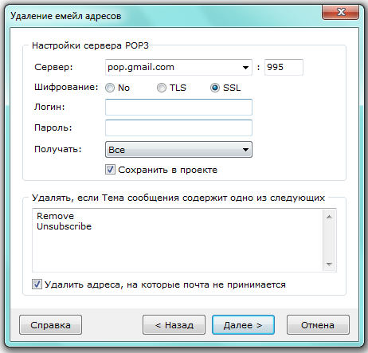Open the Получать dropdown showing Все

pos(178,150)
